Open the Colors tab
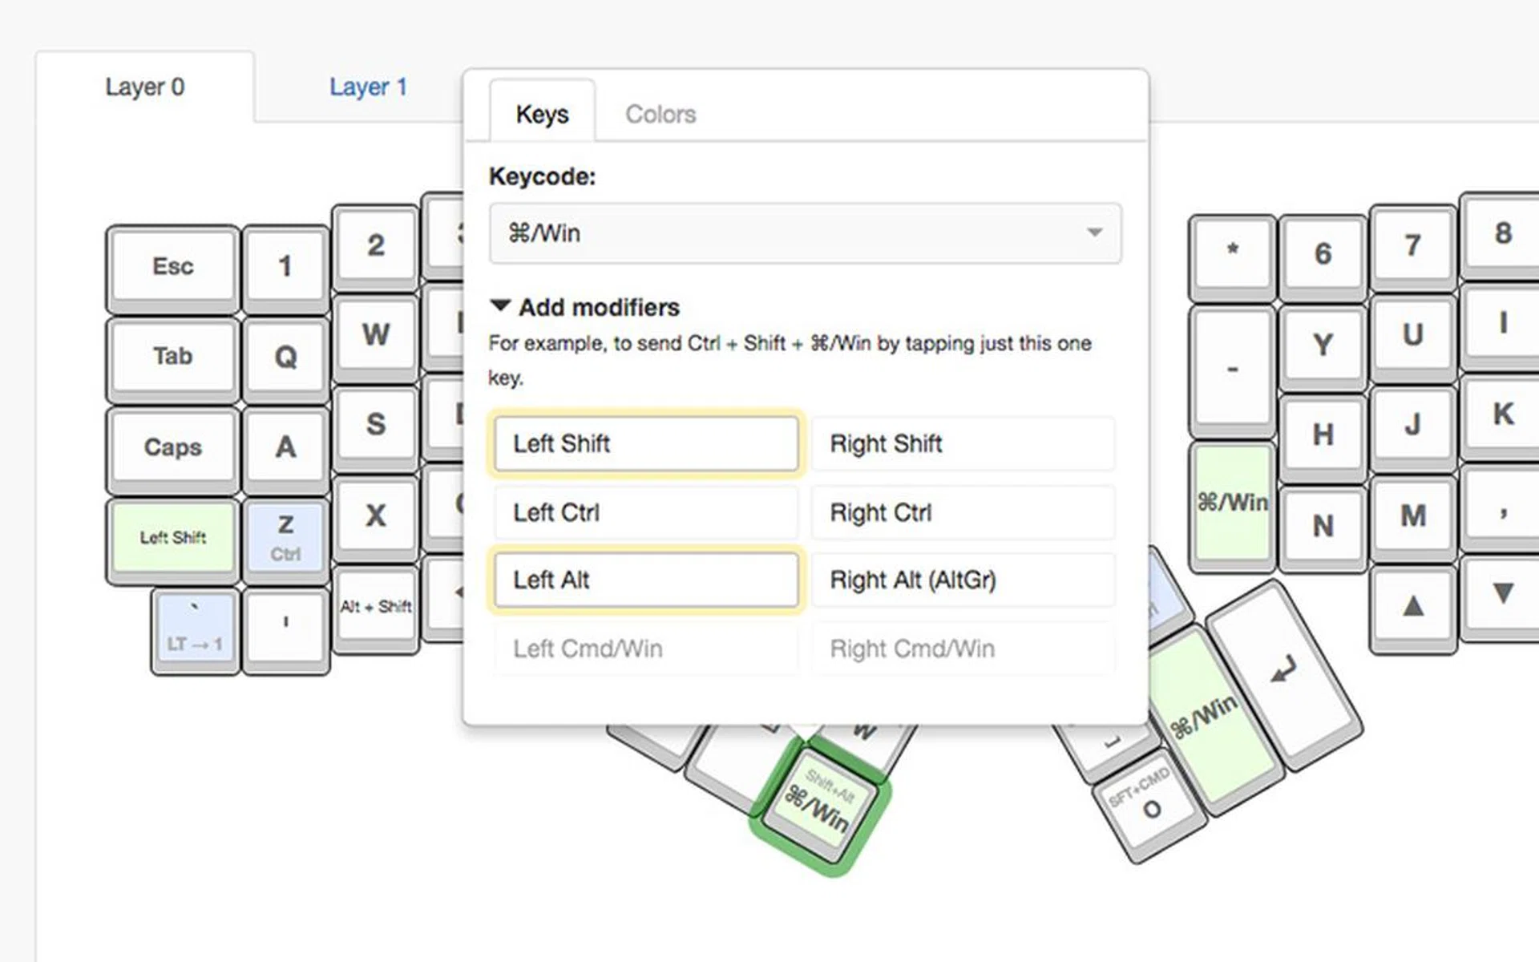This screenshot has width=1539, height=962. 660,114
